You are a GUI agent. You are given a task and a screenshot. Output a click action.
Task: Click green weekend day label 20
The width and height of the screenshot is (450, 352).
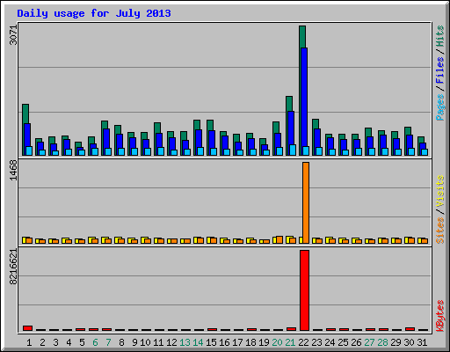(277, 342)
